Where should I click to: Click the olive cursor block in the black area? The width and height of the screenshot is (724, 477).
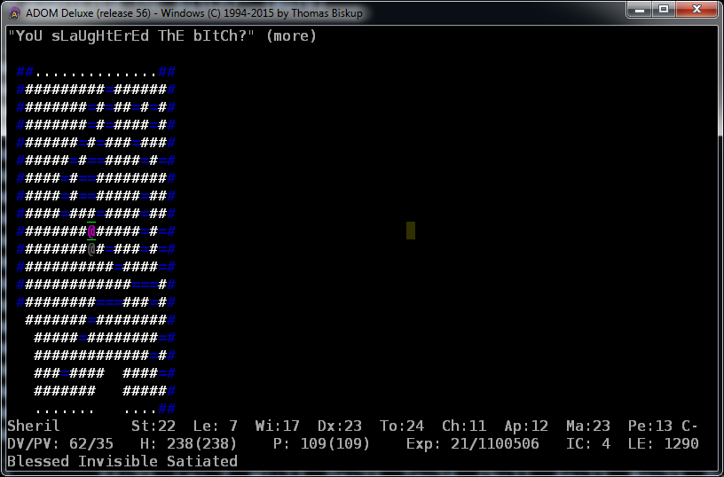pyautogui.click(x=411, y=231)
